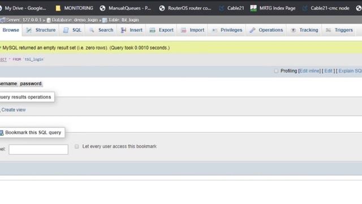Click the Triggers tab icon
362x204 pixels.
pyautogui.click(x=328, y=30)
